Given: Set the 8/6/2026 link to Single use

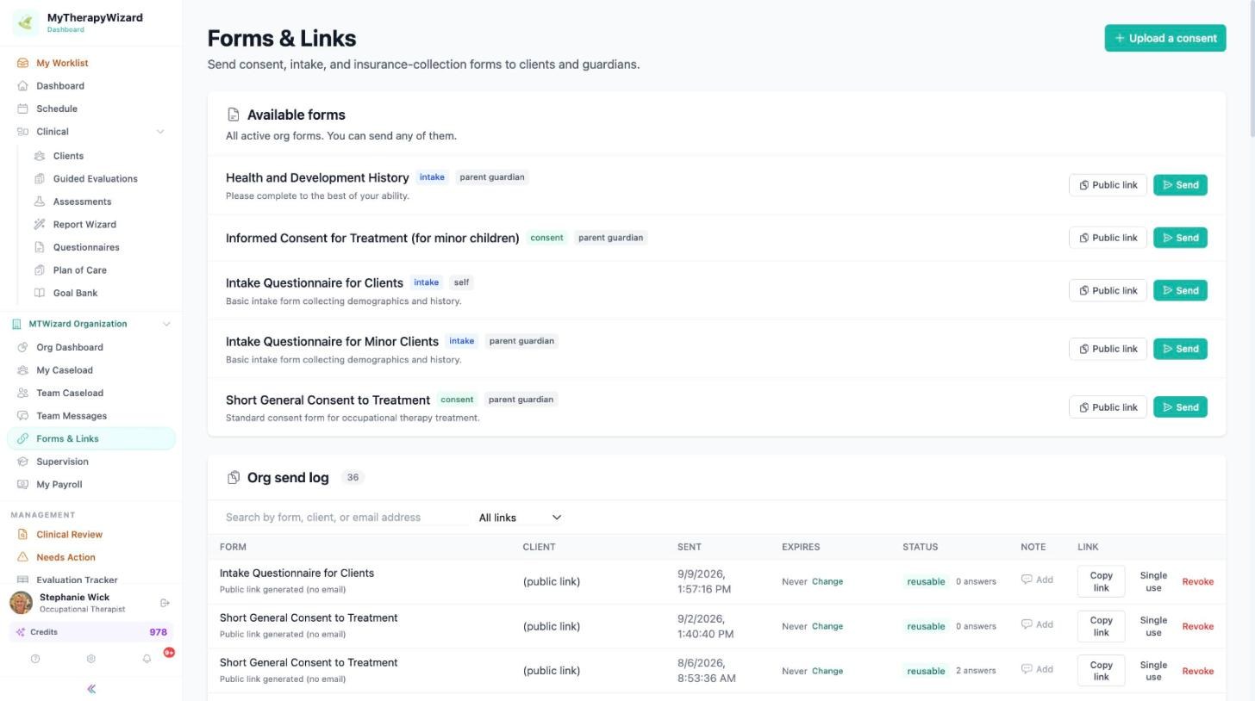Looking at the screenshot, I should tap(1153, 671).
